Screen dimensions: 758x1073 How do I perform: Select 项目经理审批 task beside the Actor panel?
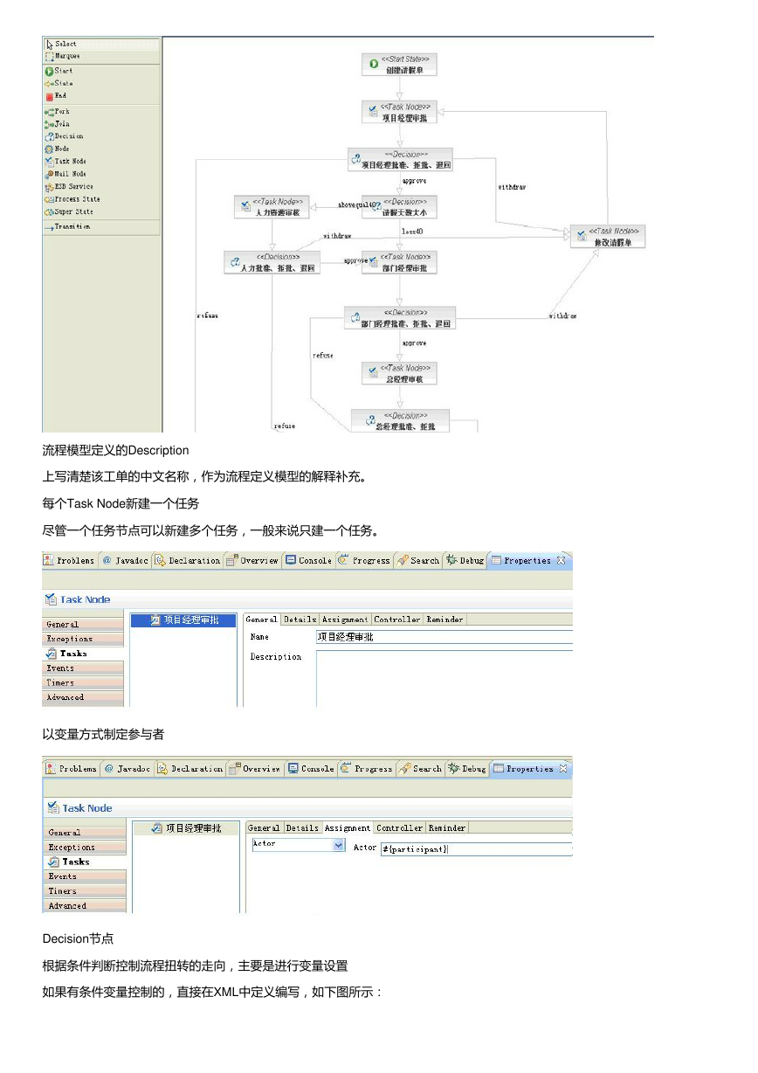pos(187,828)
